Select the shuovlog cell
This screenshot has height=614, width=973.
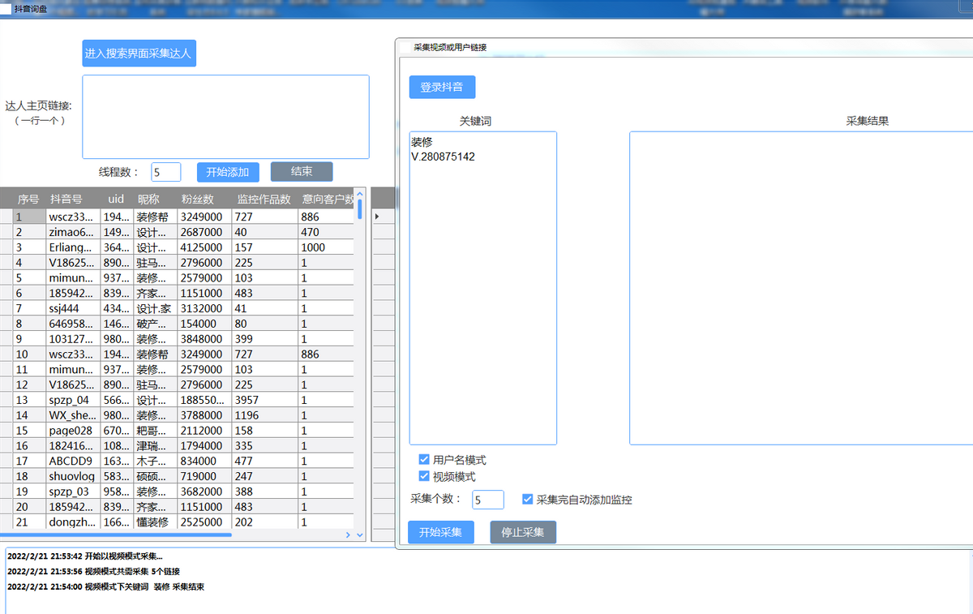coord(73,476)
